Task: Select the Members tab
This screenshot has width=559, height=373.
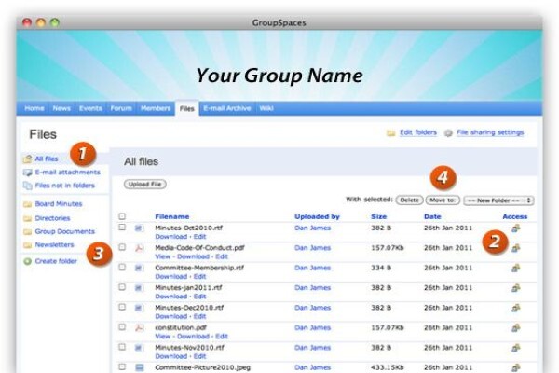Action: 156,108
